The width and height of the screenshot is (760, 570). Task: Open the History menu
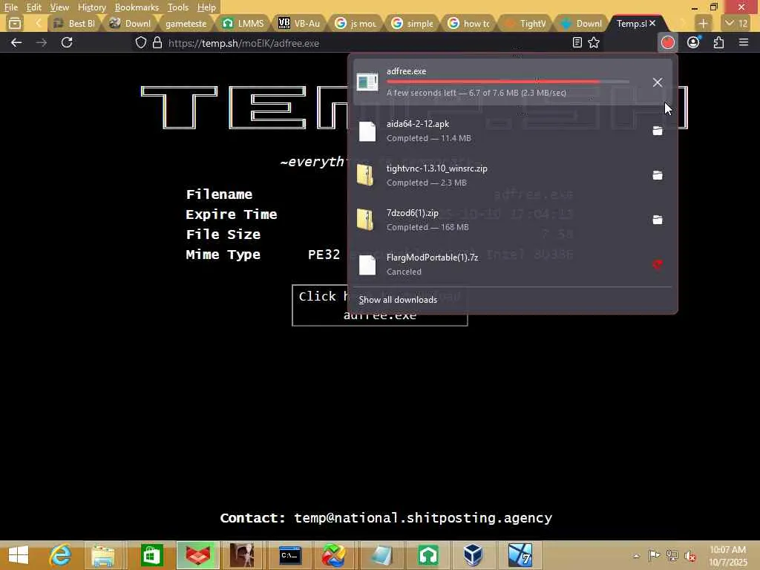pyautogui.click(x=91, y=7)
